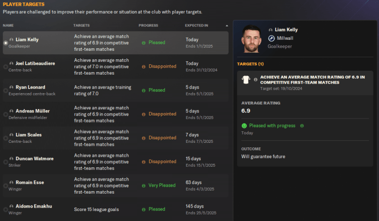Click the Millwall club badge icon
The width and height of the screenshot is (379, 221).
(x=271, y=38)
